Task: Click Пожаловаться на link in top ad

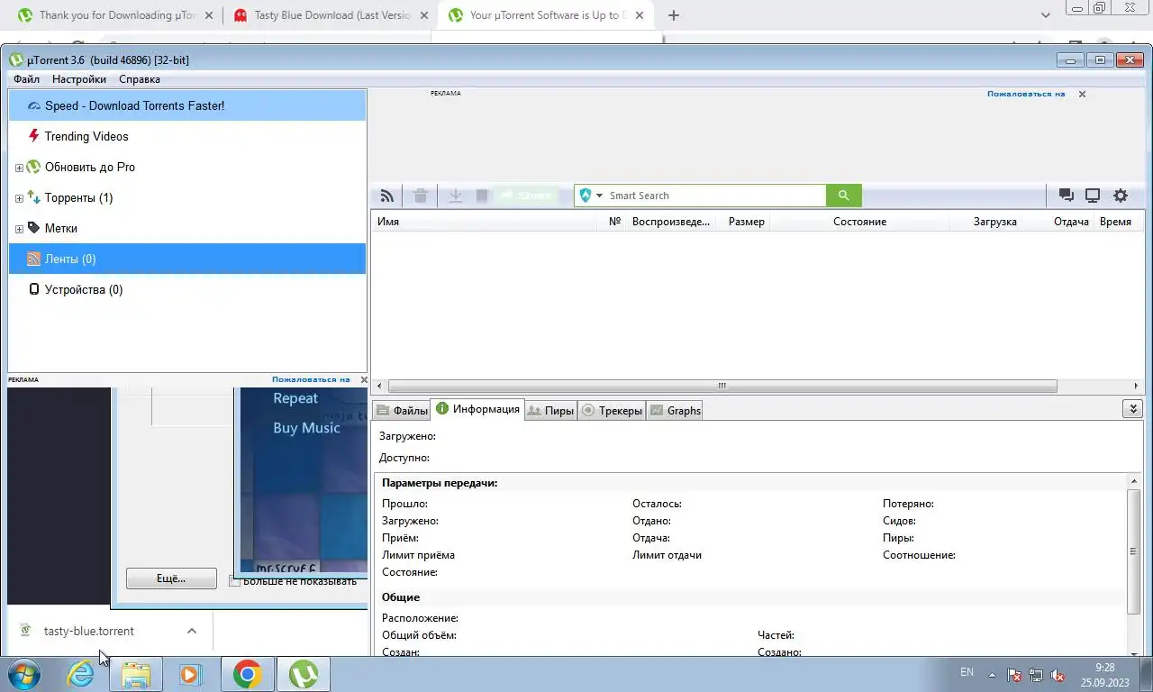Action: (x=1026, y=94)
